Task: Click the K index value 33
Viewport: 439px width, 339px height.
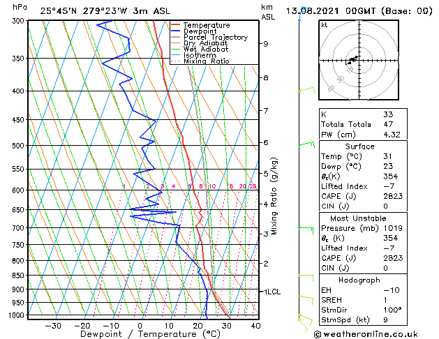Action: pyautogui.click(x=388, y=114)
